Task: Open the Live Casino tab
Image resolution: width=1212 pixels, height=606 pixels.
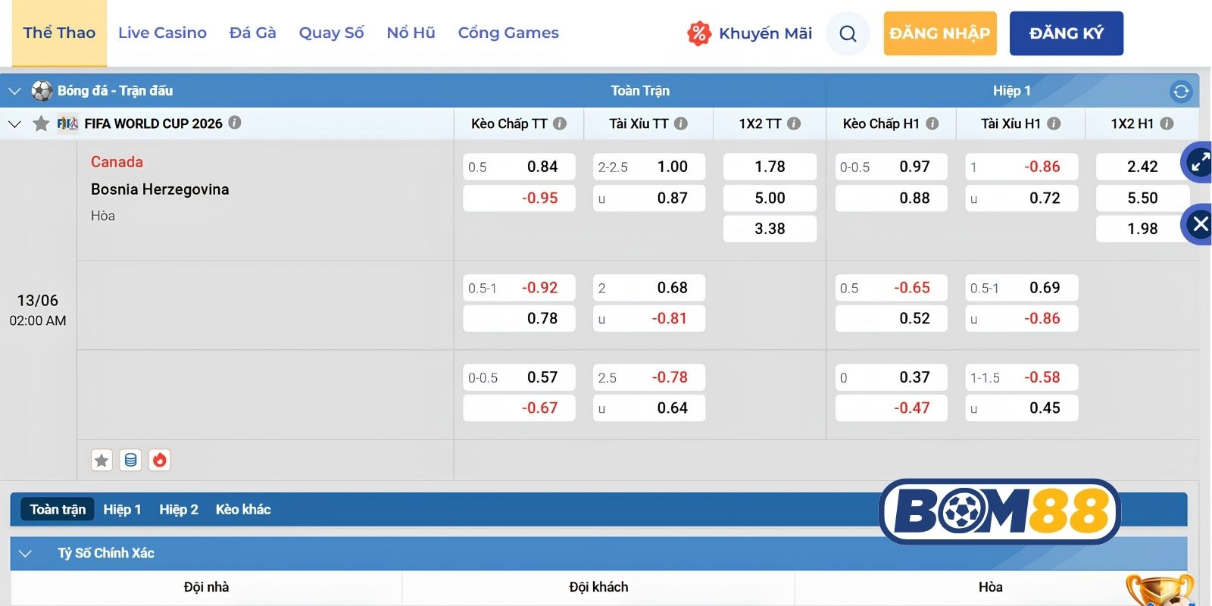Action: (162, 33)
